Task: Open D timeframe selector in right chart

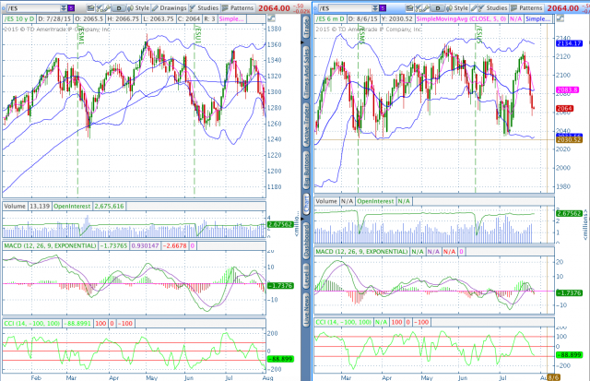Action: coord(438,8)
